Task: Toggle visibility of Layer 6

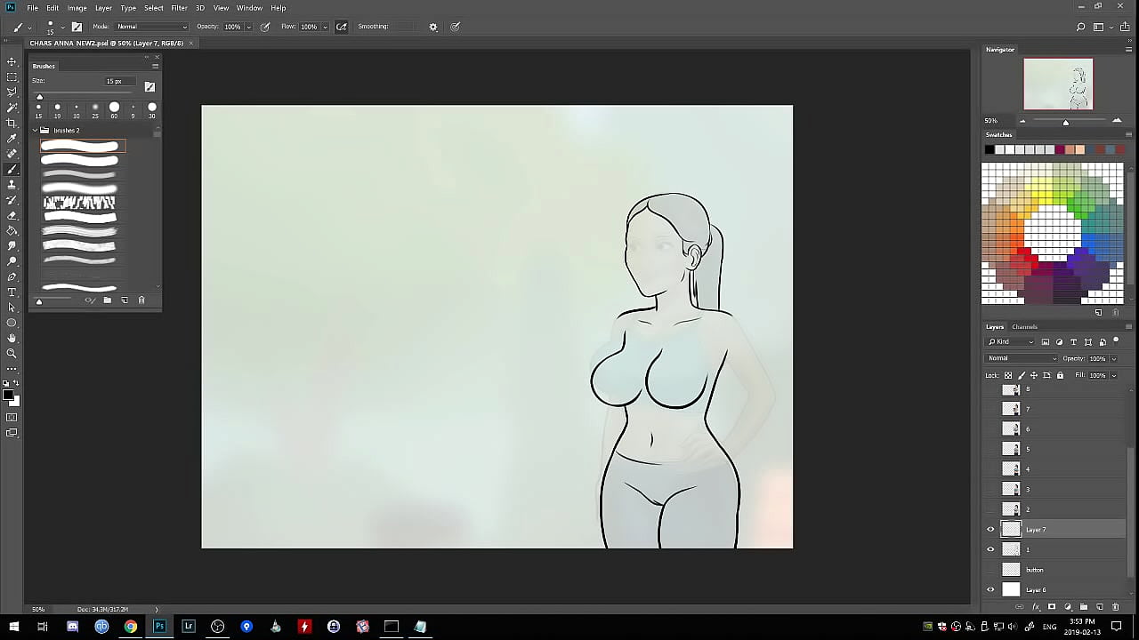Action: [x=990, y=590]
